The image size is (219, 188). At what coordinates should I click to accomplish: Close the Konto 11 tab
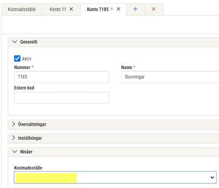71,9
